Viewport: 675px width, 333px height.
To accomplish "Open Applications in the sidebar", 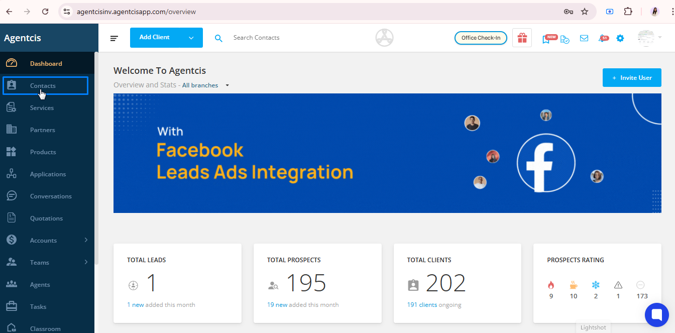I will coord(46,174).
